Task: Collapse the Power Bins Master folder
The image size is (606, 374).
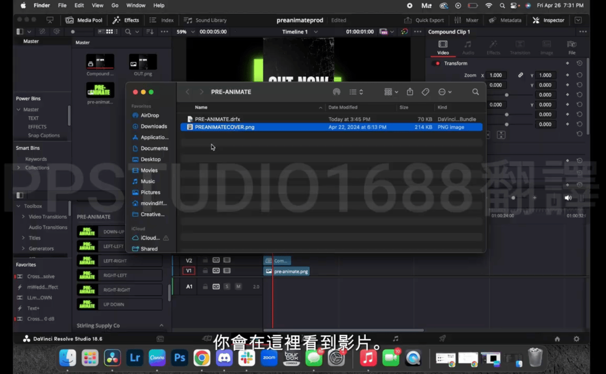Action: [x=19, y=110]
